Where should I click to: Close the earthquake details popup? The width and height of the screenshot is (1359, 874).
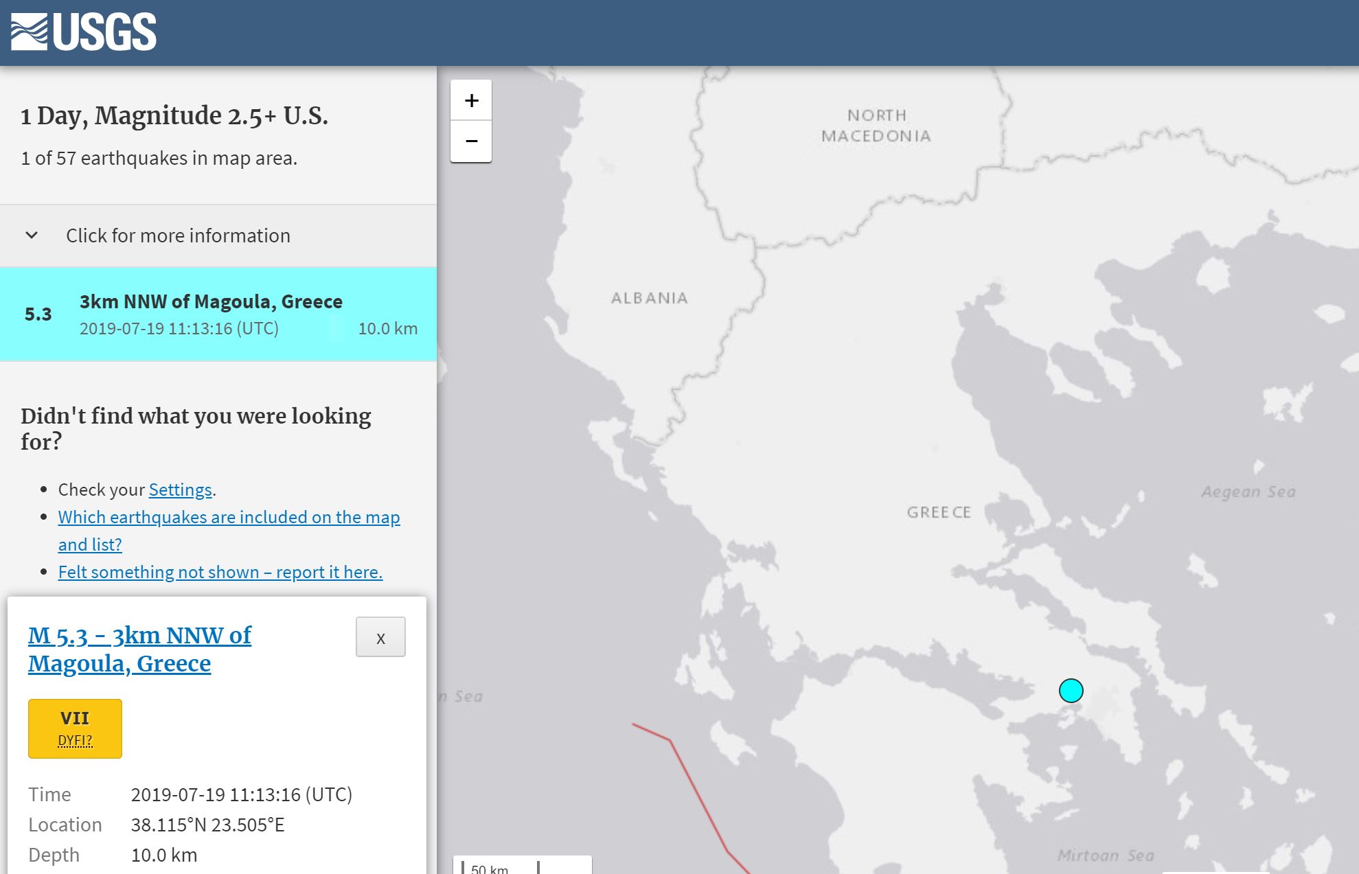[380, 637]
